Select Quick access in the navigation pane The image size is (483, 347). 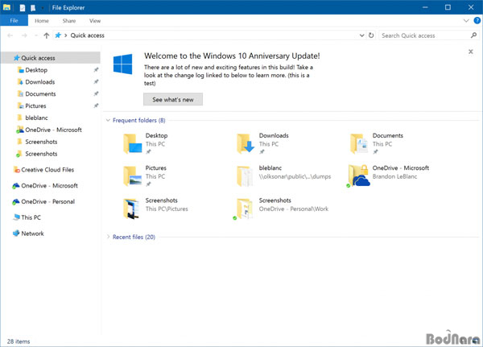51,58
